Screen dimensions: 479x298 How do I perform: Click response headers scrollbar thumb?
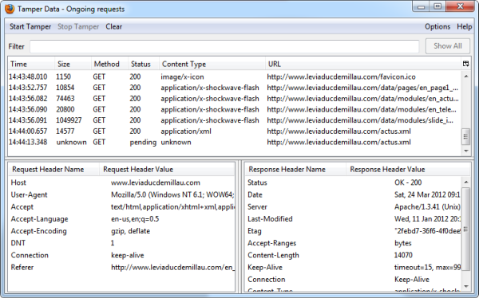(x=466, y=229)
